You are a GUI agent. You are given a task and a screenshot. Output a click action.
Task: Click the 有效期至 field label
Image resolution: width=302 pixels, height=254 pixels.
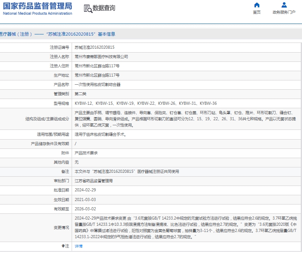[x=61, y=209]
